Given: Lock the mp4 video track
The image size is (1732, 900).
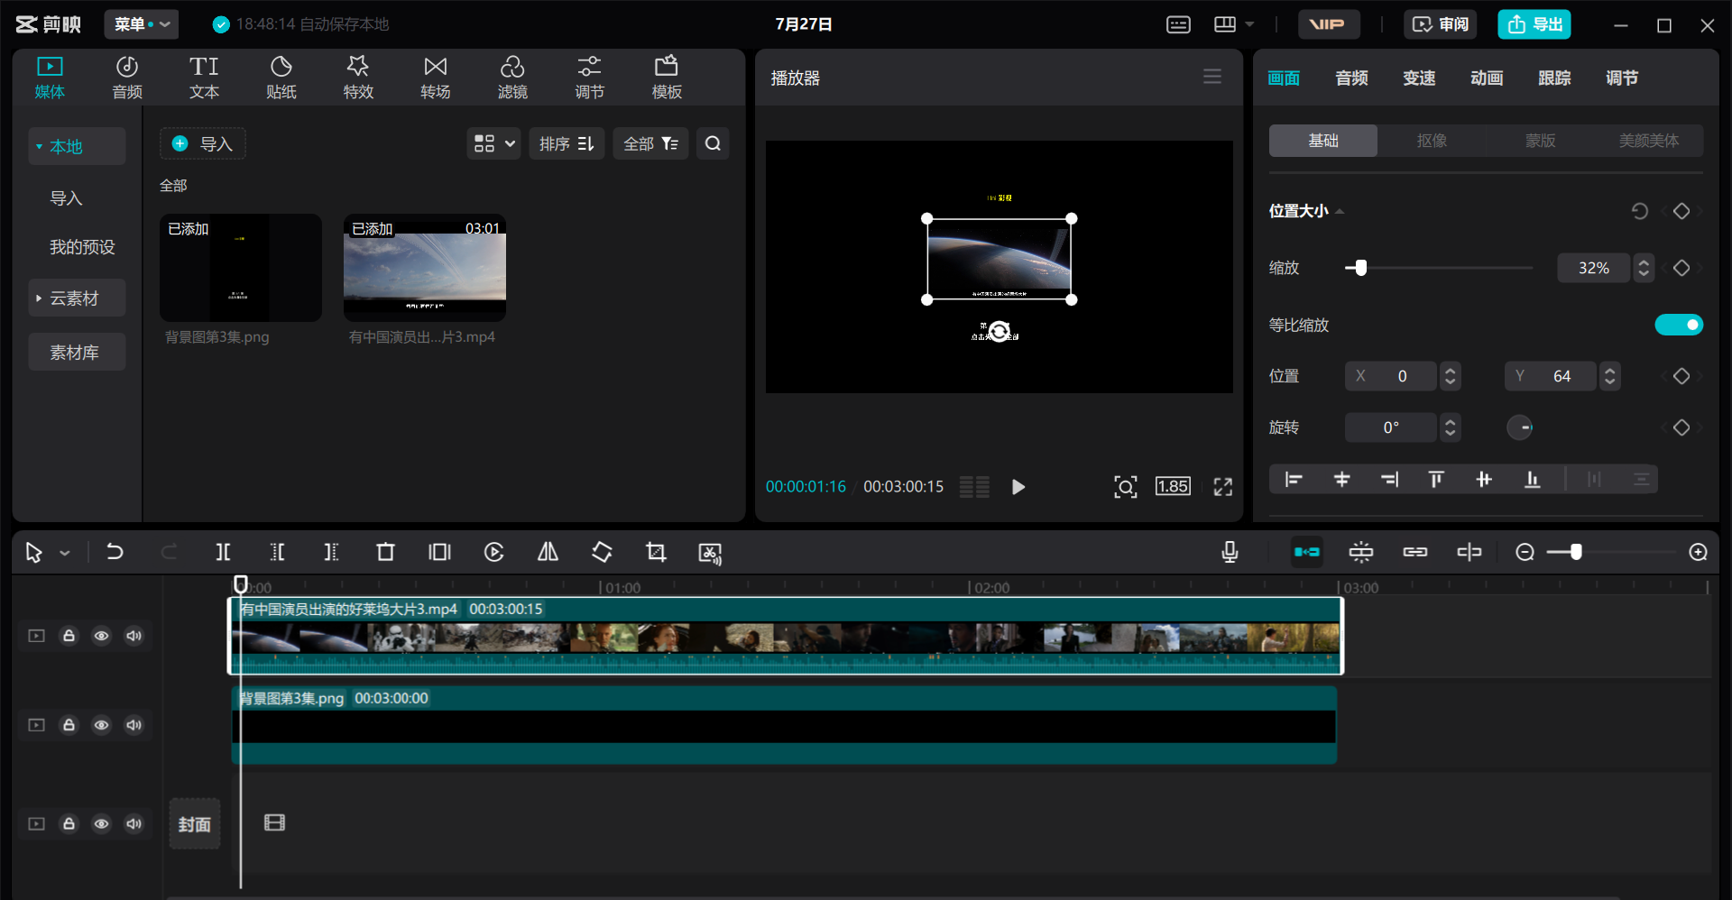Looking at the screenshot, I should click(69, 636).
